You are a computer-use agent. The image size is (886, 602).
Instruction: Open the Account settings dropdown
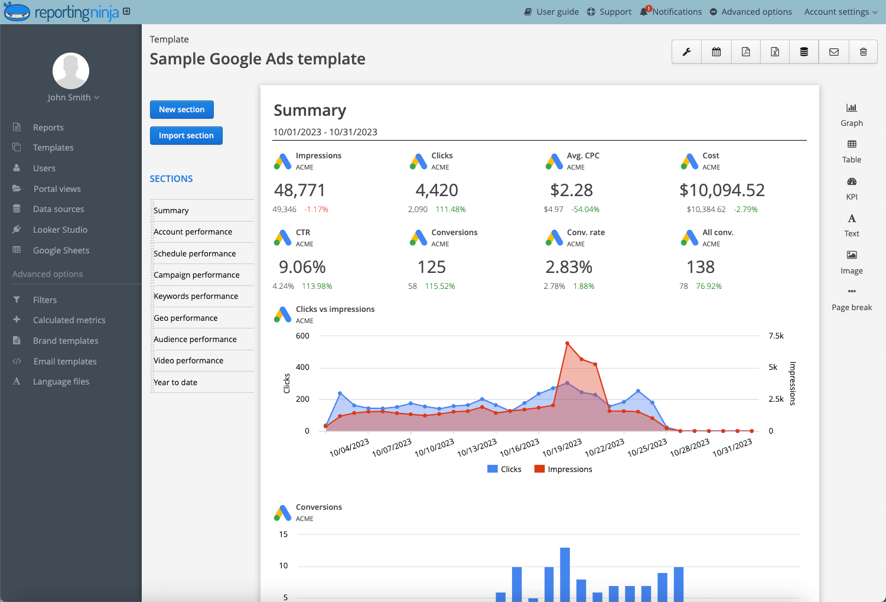click(x=840, y=11)
